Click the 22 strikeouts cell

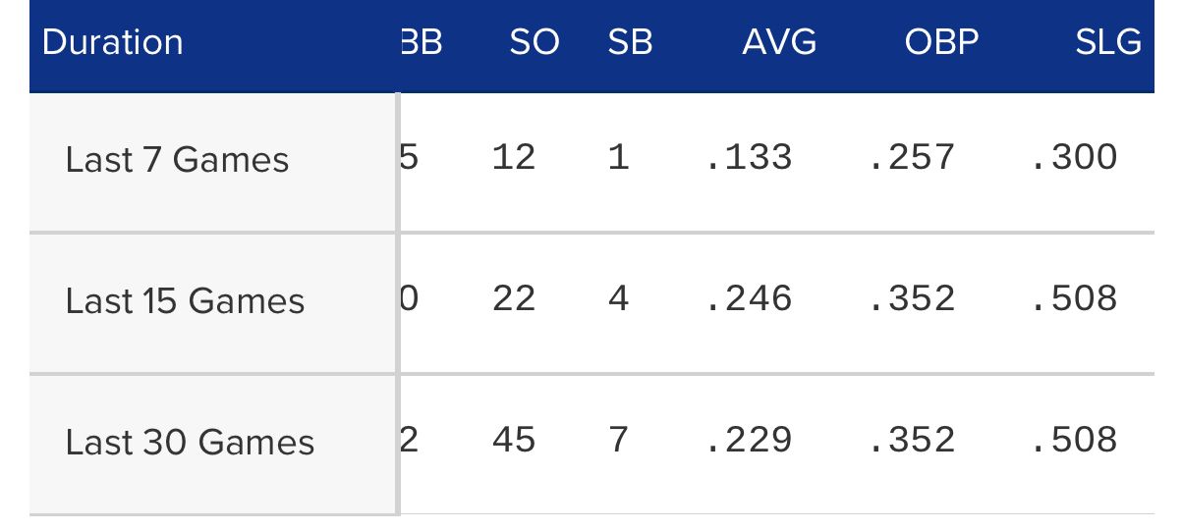point(514,298)
